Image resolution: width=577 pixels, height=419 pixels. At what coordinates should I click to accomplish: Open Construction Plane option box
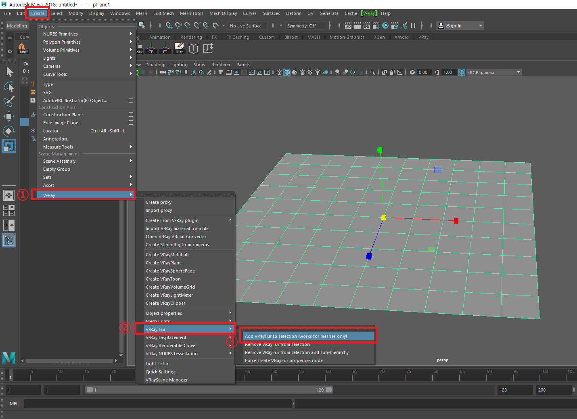point(131,114)
